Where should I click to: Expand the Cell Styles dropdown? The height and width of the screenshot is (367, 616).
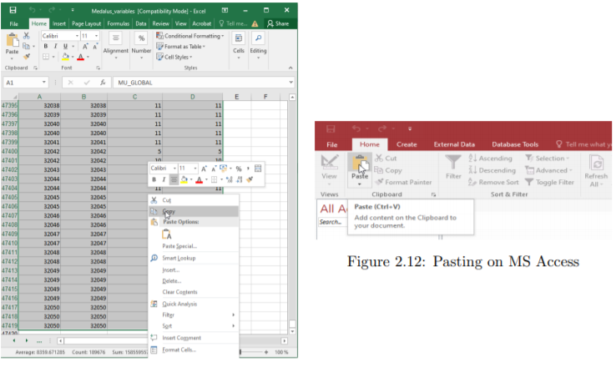(174, 57)
